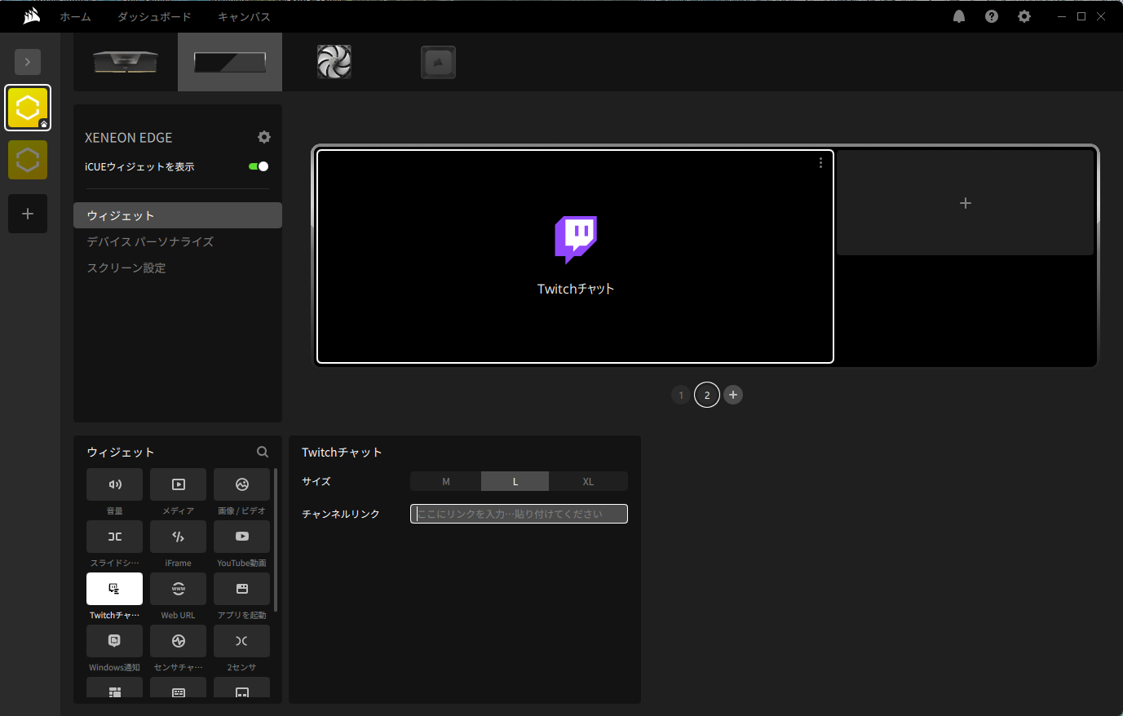Set widget size to L
Screen dimensions: 1123x716
click(x=515, y=481)
